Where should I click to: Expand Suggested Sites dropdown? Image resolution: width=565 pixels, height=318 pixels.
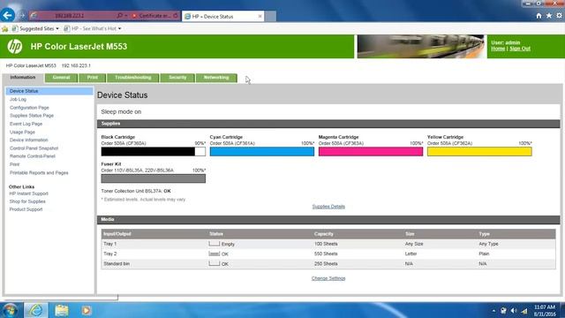coord(57,28)
